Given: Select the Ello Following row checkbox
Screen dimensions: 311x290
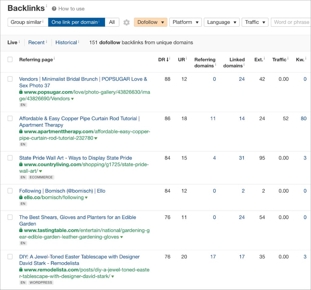Looking at the screenshot, I should coord(10,191).
